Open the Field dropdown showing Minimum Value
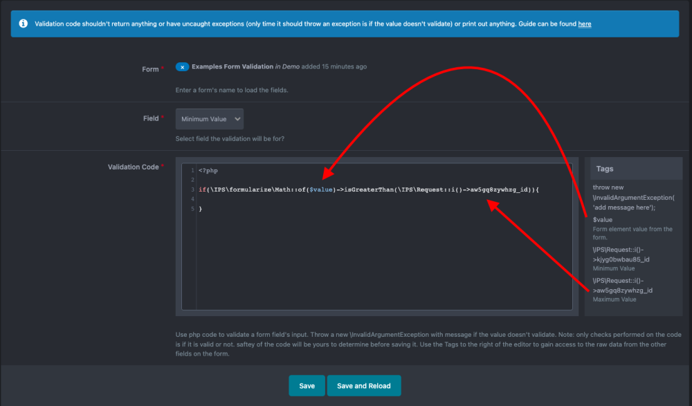The height and width of the screenshot is (406, 692). pyautogui.click(x=209, y=119)
